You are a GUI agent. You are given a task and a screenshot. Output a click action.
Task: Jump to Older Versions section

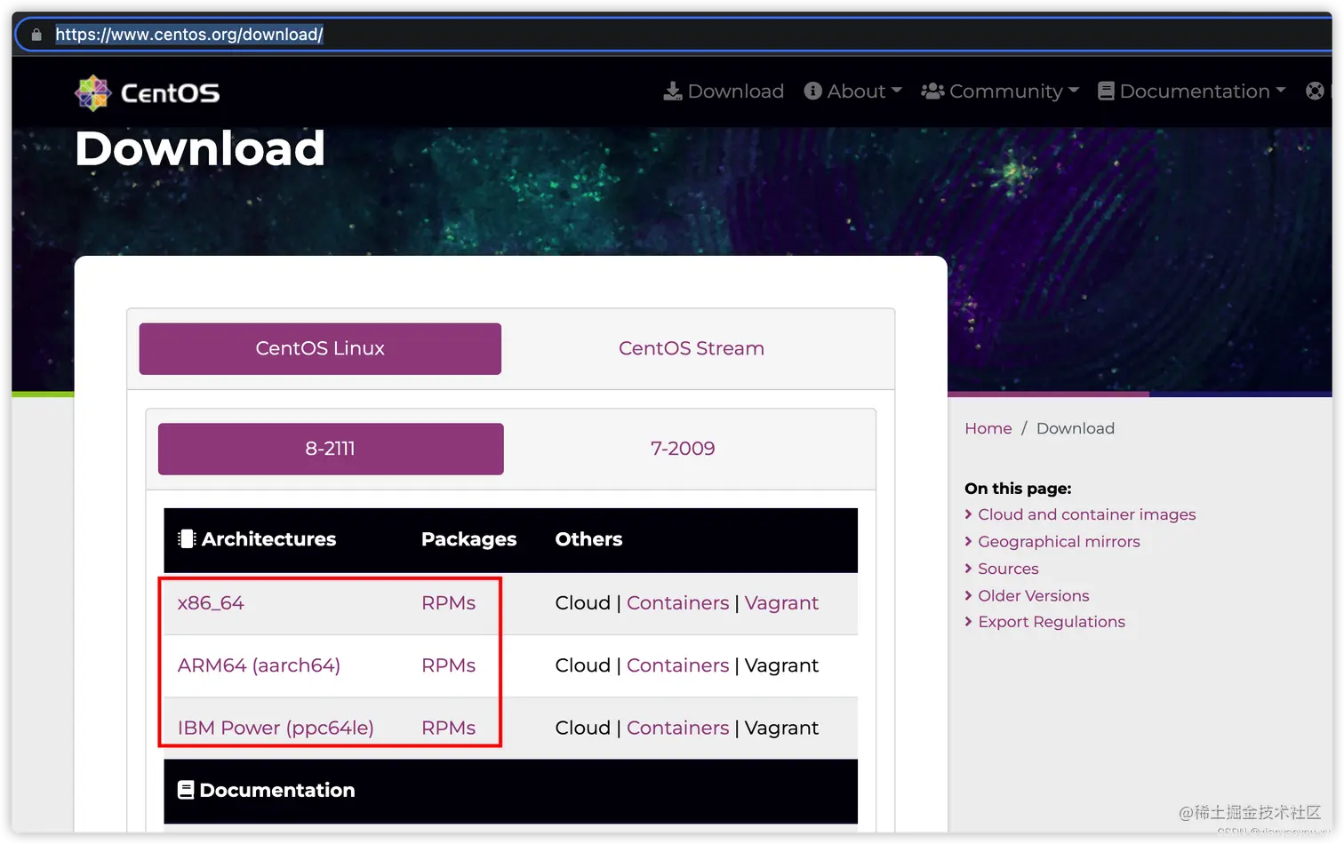(x=1033, y=595)
